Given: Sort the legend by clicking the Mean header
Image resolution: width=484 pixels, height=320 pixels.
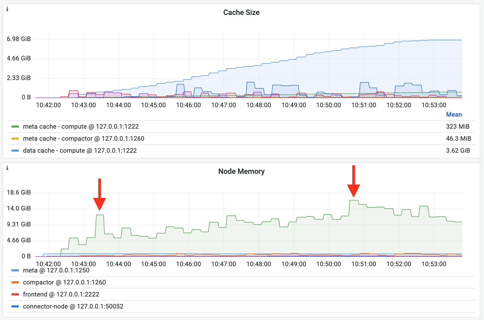Looking at the screenshot, I should tap(454, 115).
